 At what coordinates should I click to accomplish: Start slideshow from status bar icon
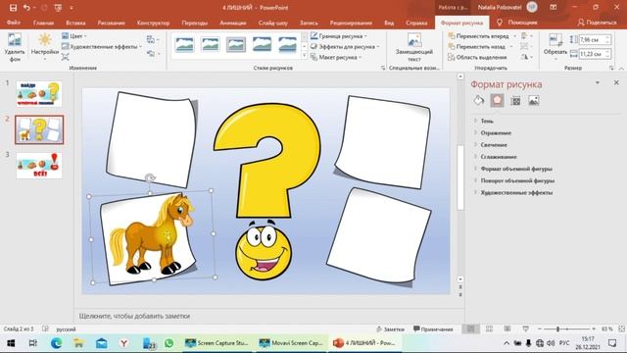[x=525, y=329]
